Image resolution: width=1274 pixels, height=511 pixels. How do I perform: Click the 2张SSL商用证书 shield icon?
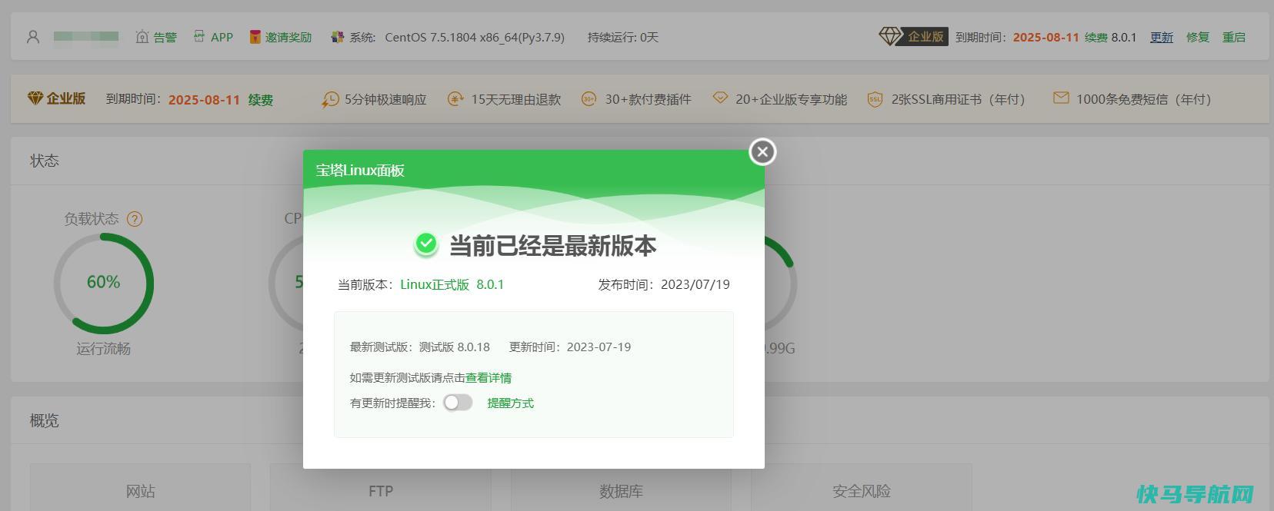pos(875,99)
